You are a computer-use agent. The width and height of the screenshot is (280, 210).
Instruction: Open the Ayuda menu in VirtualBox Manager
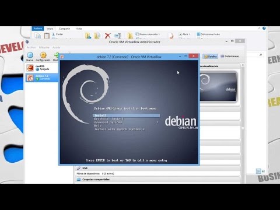(x=57, y=47)
